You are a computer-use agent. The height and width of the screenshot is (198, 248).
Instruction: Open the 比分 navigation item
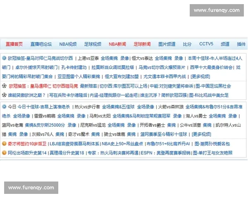[187, 44]
